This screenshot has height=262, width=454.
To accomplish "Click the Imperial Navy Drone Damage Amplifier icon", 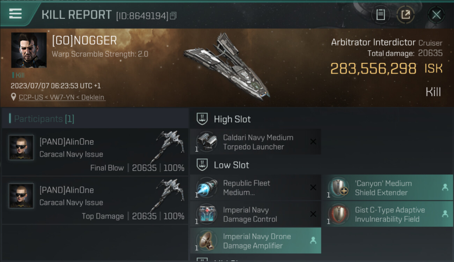I will [206, 241].
